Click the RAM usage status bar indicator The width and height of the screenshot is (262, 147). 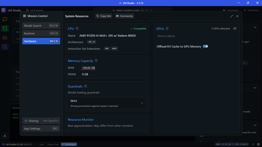click(x=223, y=144)
